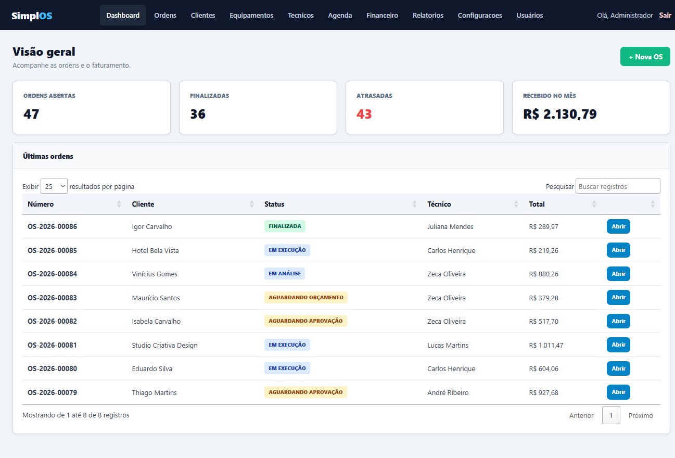
Task: Click the AGUARDANDO ORÇAMENTO status badge
Action: pos(306,297)
